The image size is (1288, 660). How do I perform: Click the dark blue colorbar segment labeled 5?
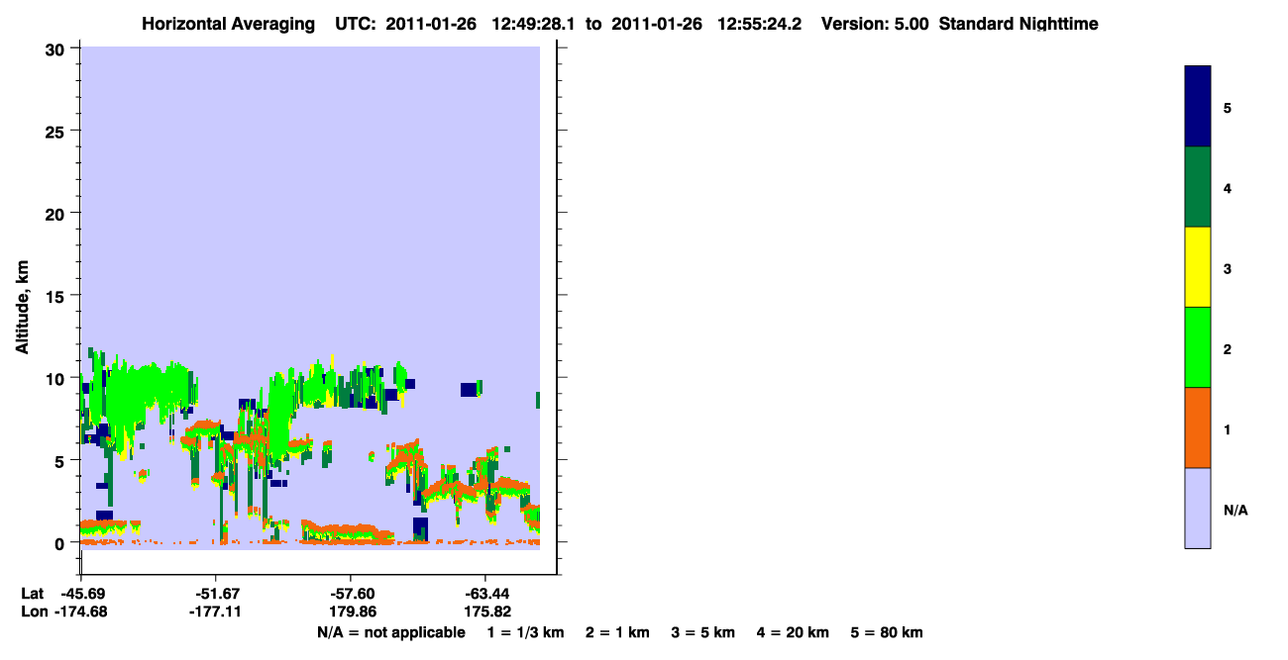[x=1198, y=107]
